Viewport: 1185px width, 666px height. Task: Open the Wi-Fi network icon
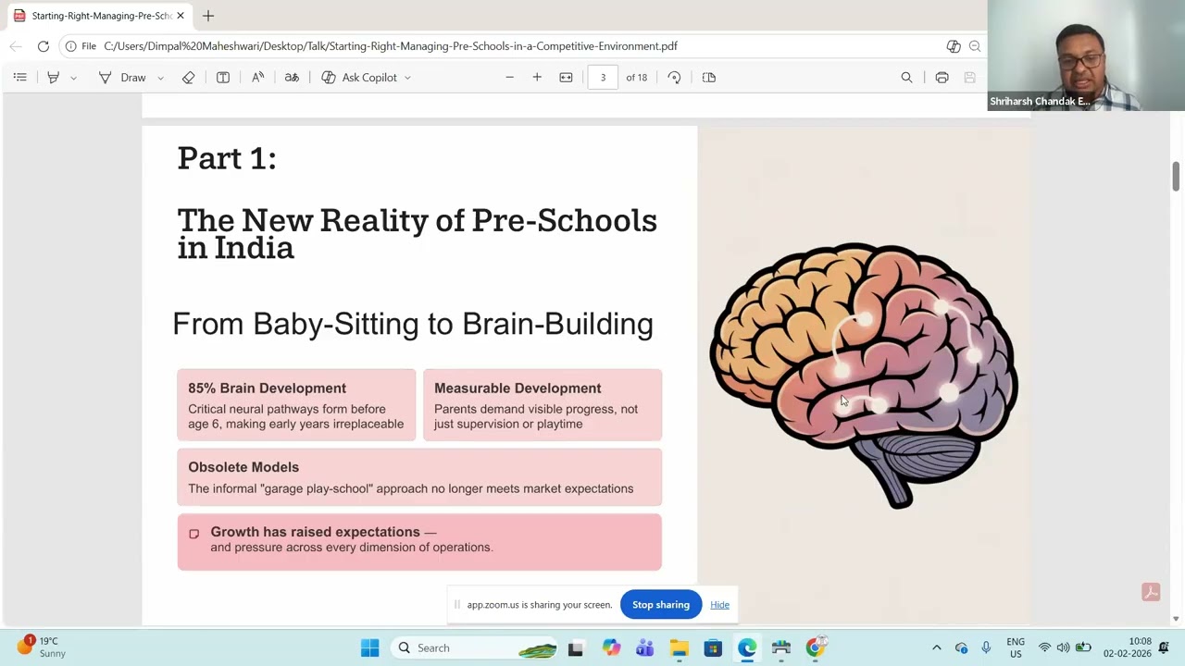[x=1044, y=648]
